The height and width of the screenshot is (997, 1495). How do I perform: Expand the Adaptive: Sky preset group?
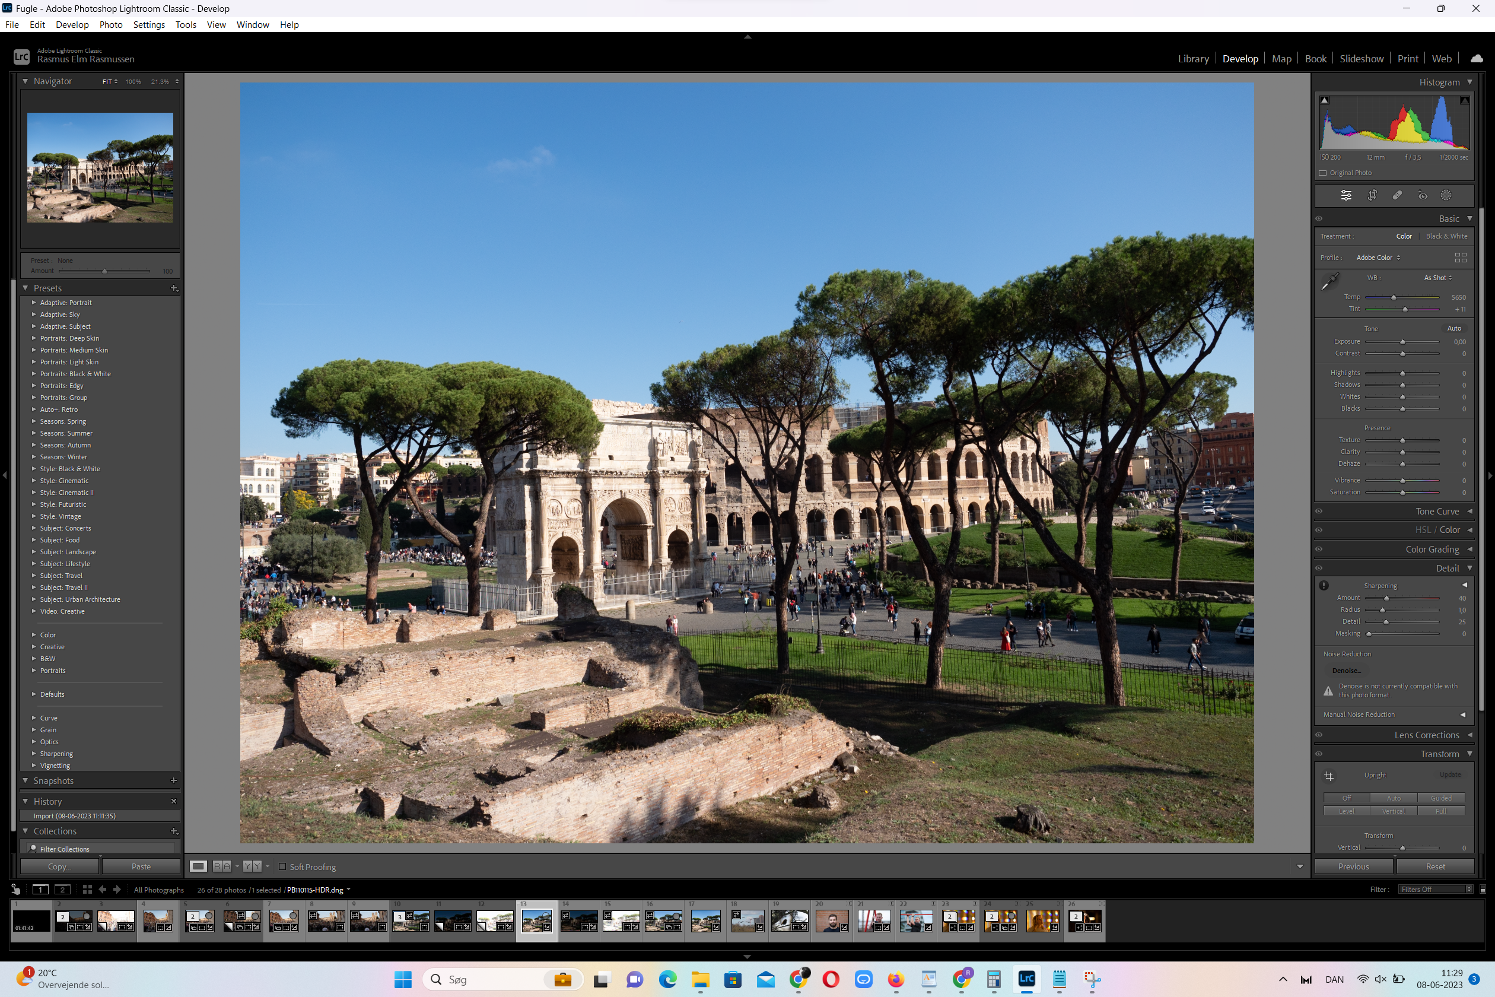(34, 314)
